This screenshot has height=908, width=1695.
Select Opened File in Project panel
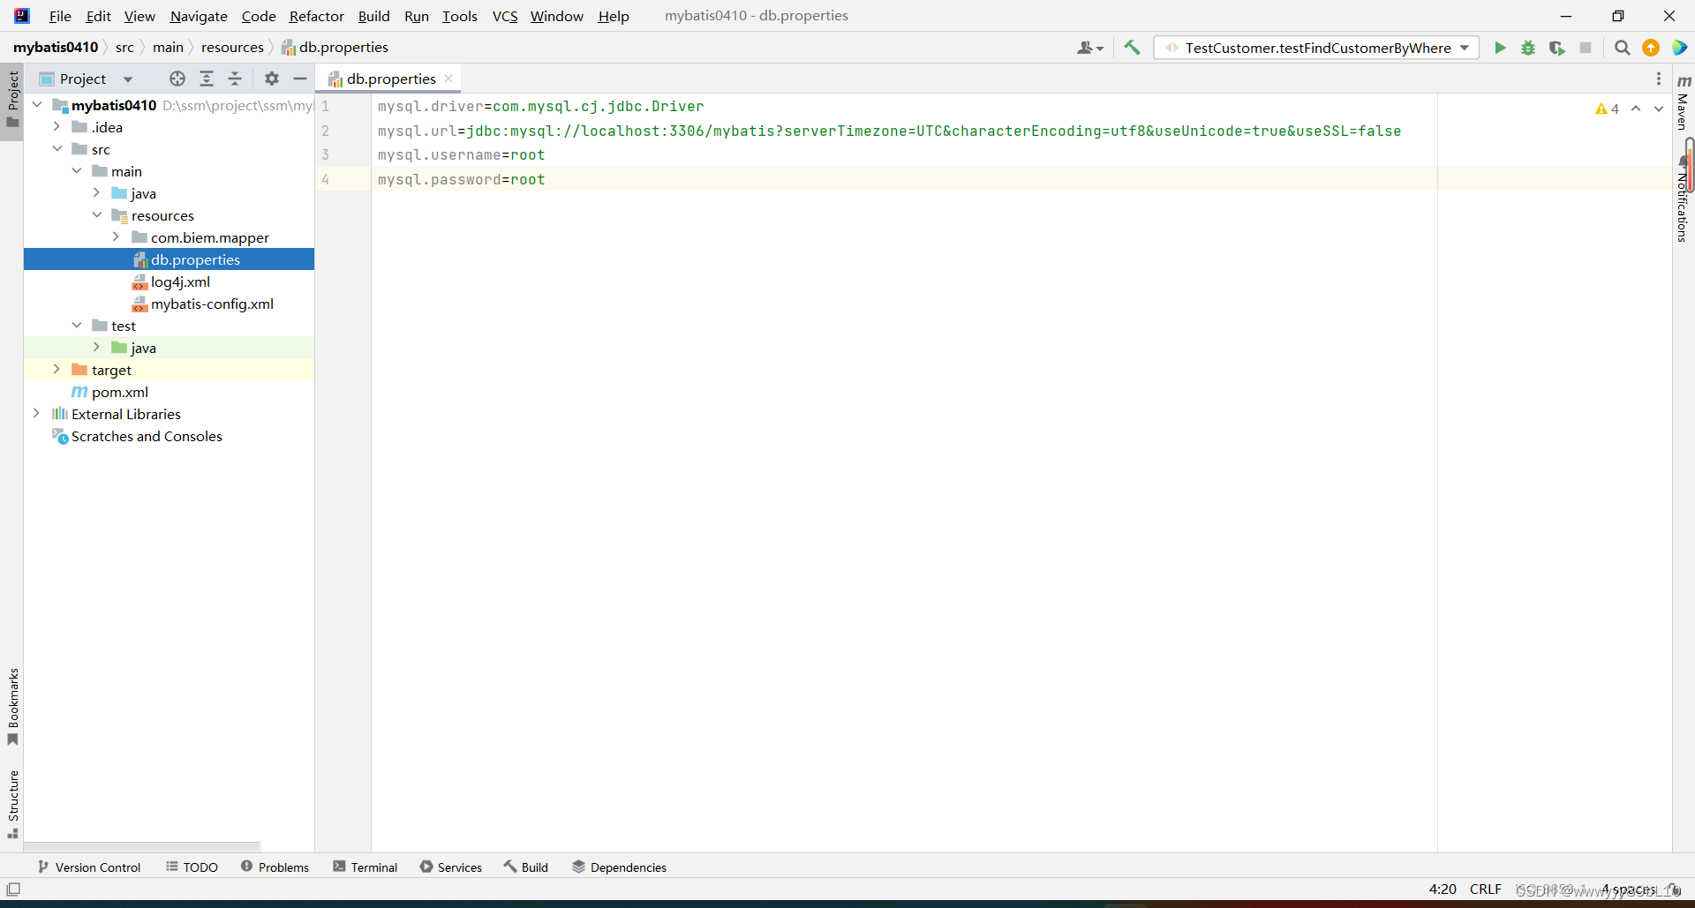[177, 79]
